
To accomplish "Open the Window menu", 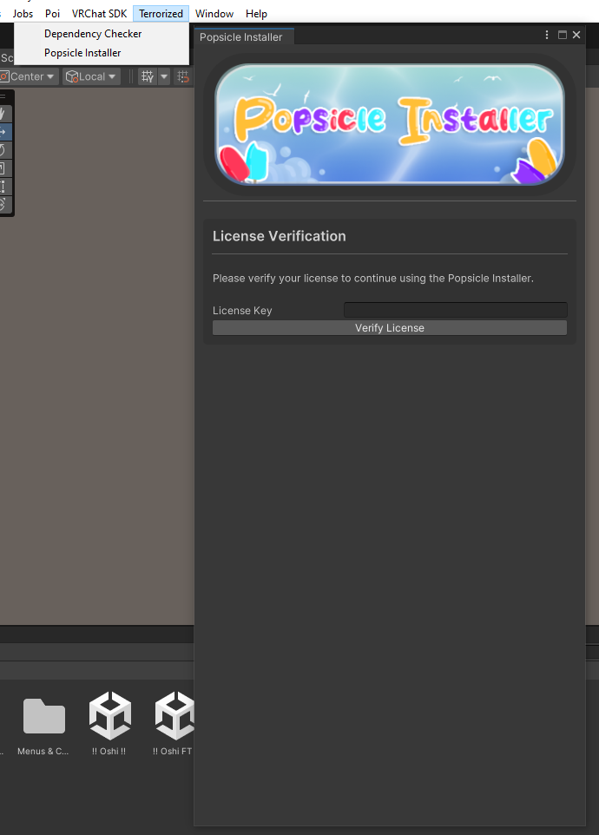I will pyautogui.click(x=214, y=13).
